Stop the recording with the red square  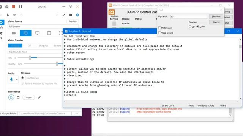tap(14, 7)
